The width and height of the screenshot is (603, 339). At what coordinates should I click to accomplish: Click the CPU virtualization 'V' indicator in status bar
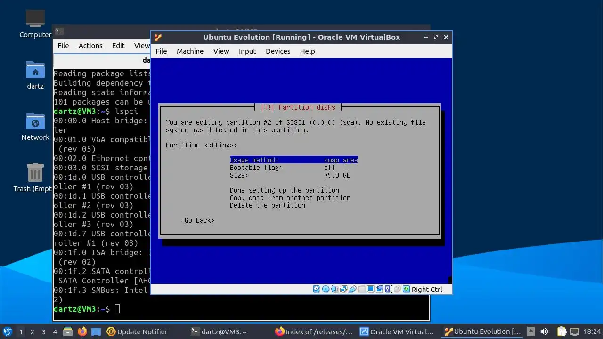[388, 289]
